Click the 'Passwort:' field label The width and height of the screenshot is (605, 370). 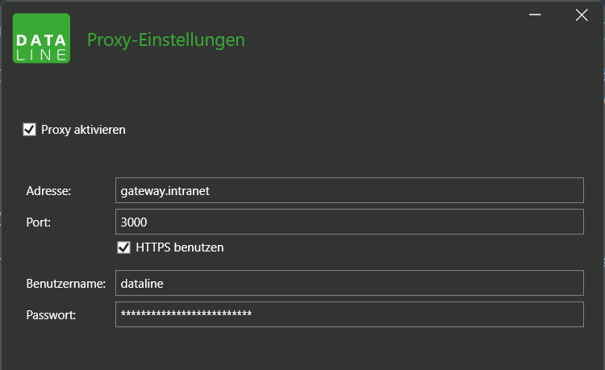tap(52, 314)
